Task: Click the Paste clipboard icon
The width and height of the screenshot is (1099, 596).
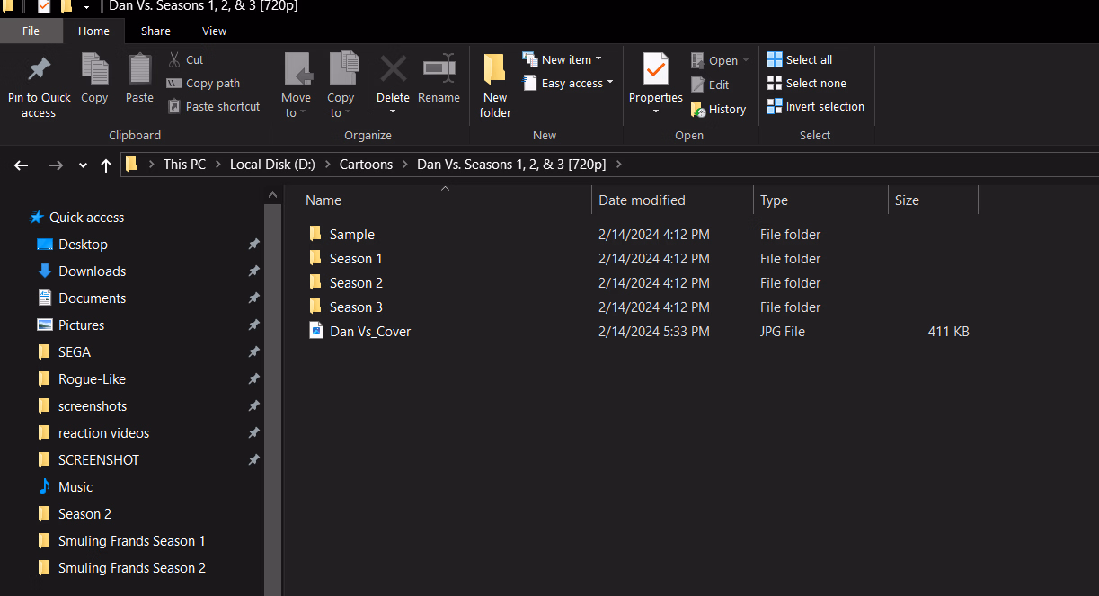Action: (139, 70)
